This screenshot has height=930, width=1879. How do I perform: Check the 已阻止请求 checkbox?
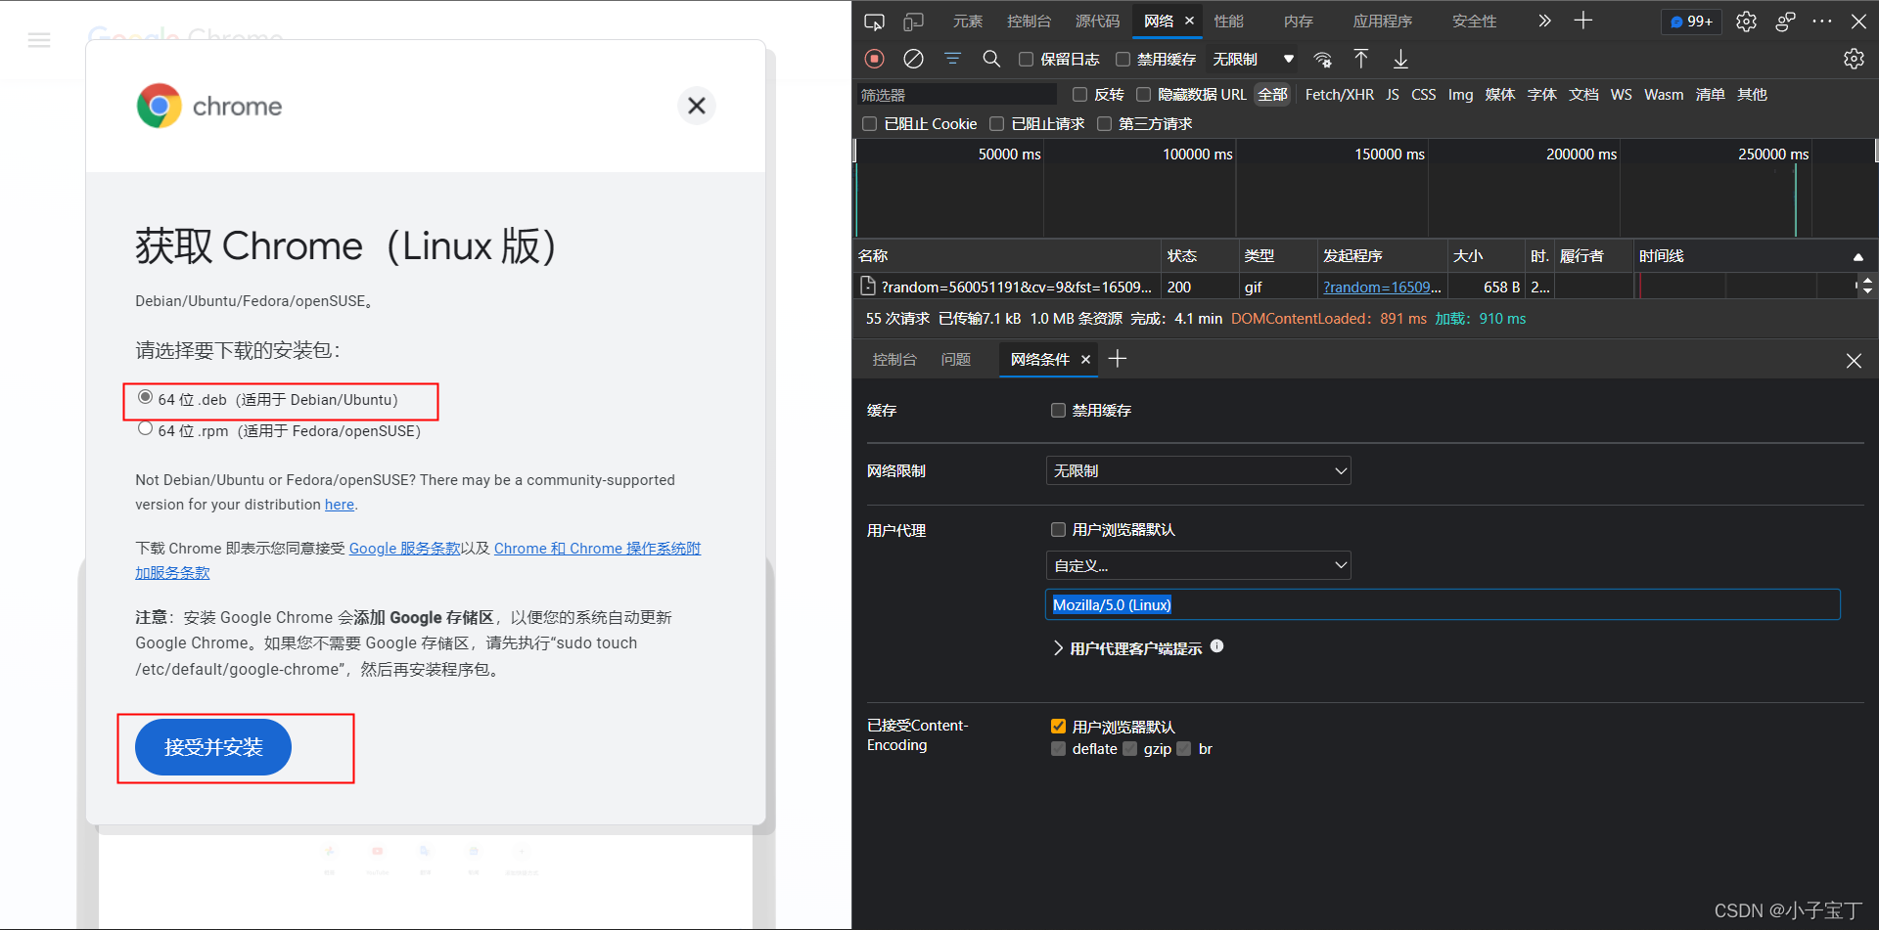pyautogui.click(x=996, y=124)
